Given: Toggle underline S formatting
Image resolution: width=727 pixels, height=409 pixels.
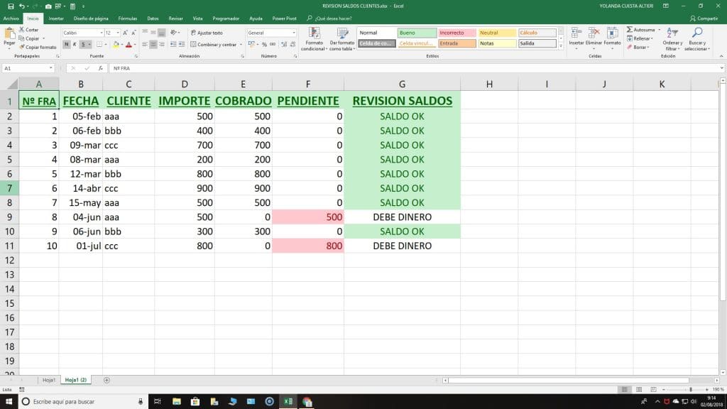Looking at the screenshot, I should click(x=84, y=45).
